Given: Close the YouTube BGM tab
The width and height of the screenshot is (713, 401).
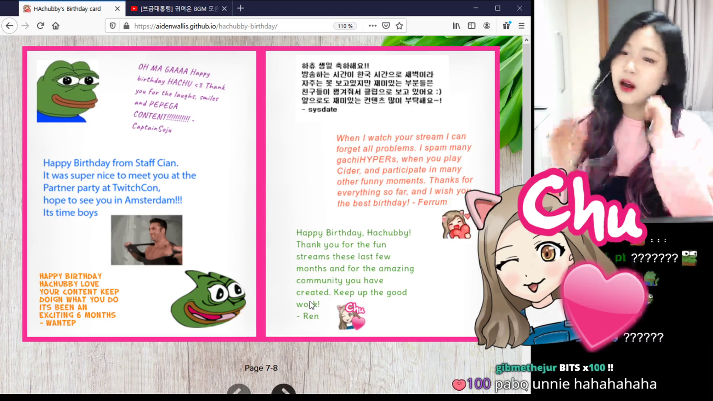Looking at the screenshot, I should pos(224,8).
